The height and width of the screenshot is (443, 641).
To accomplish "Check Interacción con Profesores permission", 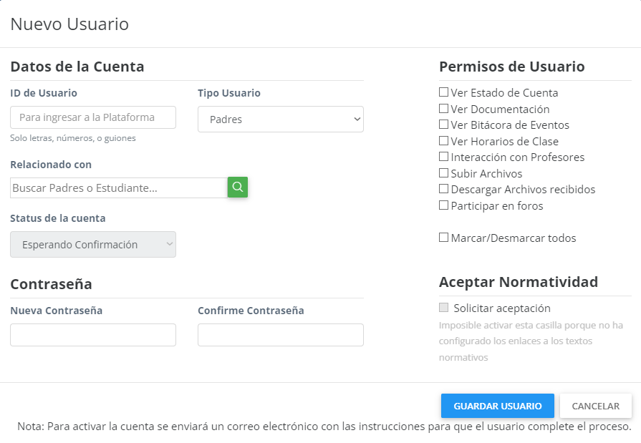I will 444,157.
